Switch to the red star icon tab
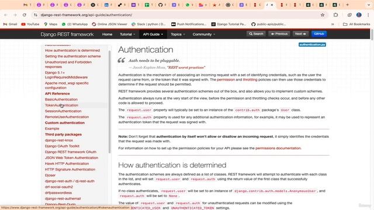This screenshot has width=374, height=210. [214, 5]
